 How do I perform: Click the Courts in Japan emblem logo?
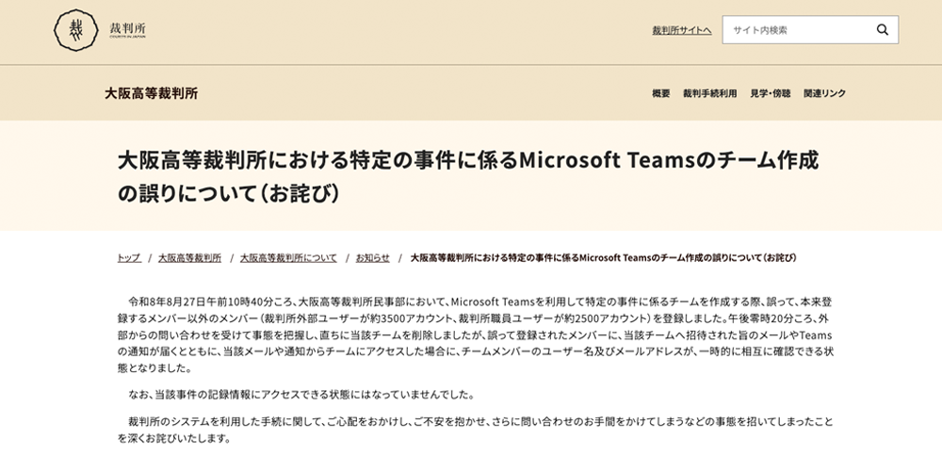75,30
